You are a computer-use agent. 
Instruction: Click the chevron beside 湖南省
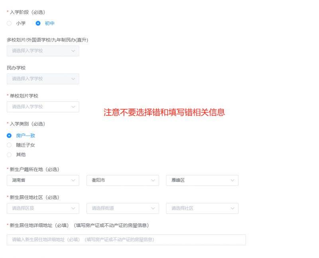pos(73,181)
